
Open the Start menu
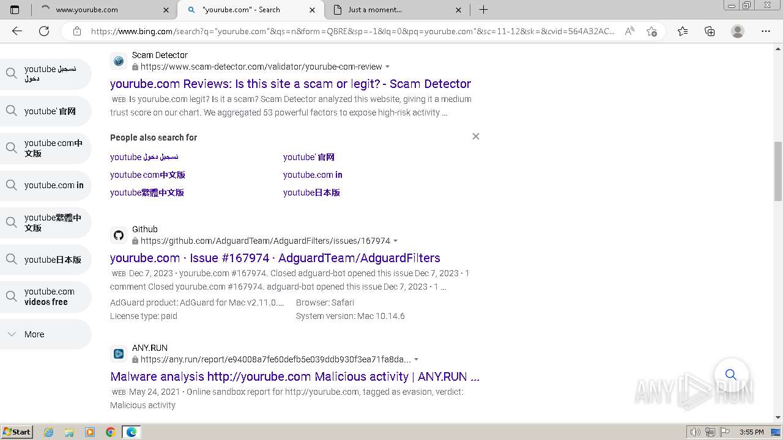tap(17, 432)
